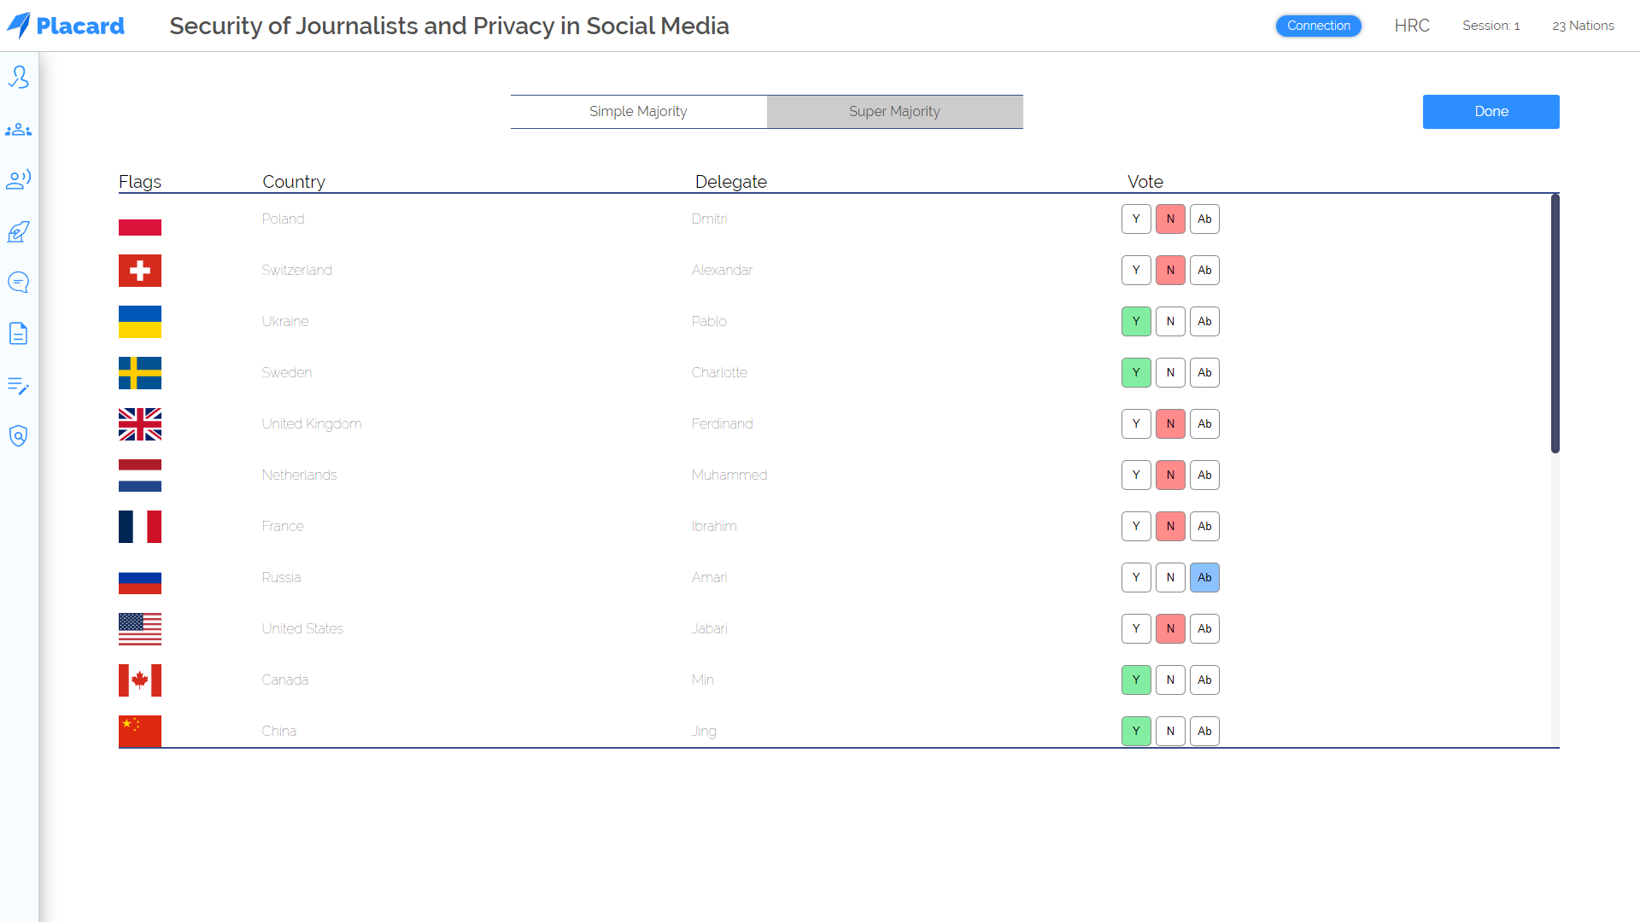Switch to Super Majority tab
This screenshot has height=922, width=1640.
coord(894,112)
